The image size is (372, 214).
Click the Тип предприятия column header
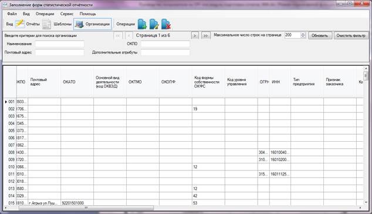(307, 82)
